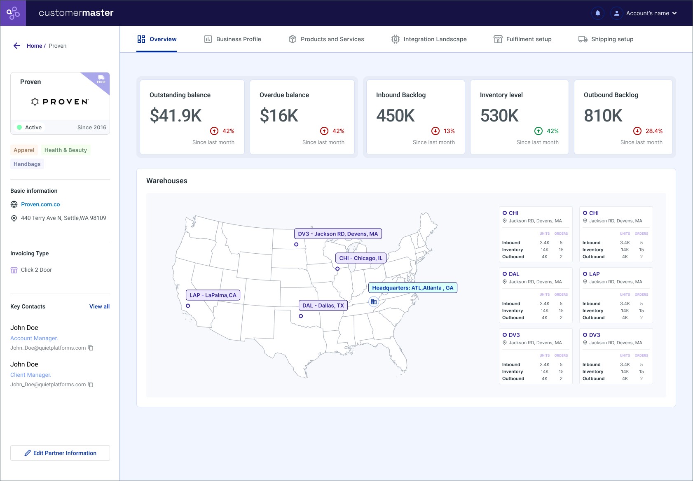Click Edit Partner Information button
This screenshot has height=481, width=693.
60,453
